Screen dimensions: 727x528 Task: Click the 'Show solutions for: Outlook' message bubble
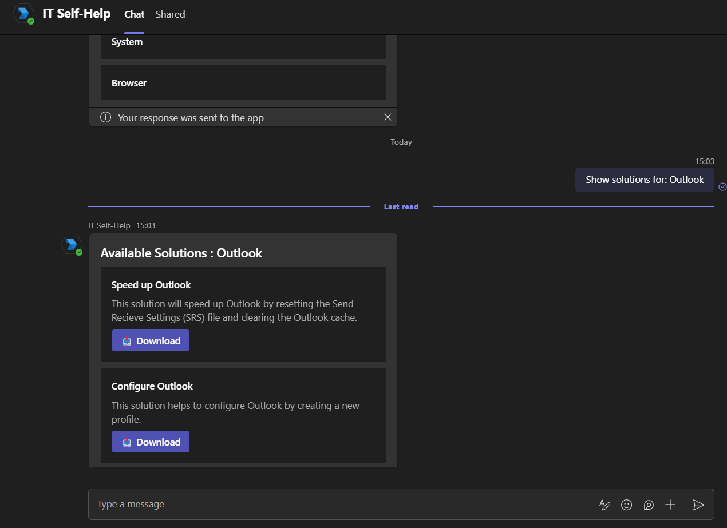click(645, 180)
